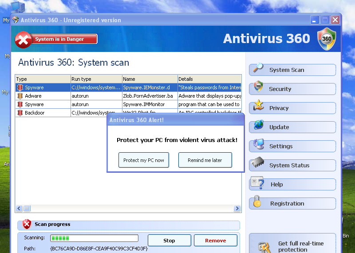Open the Security section
Image resolution: width=355 pixels, height=253 pixels.
tap(292, 89)
